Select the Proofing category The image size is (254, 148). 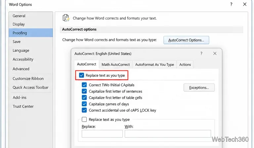(x=31, y=33)
